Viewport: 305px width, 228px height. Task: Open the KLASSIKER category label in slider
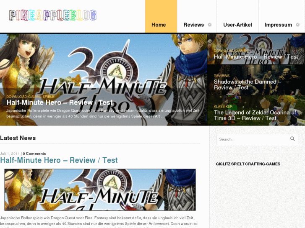click(223, 106)
